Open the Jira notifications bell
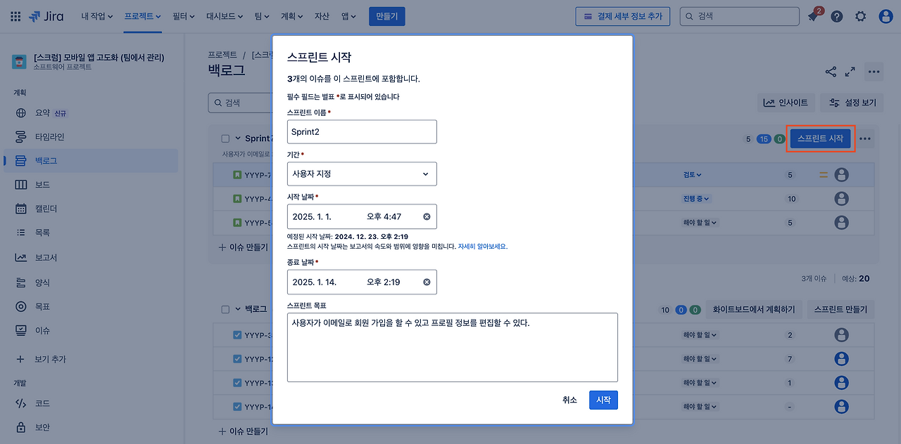Image resolution: width=901 pixels, height=444 pixels. (x=812, y=15)
